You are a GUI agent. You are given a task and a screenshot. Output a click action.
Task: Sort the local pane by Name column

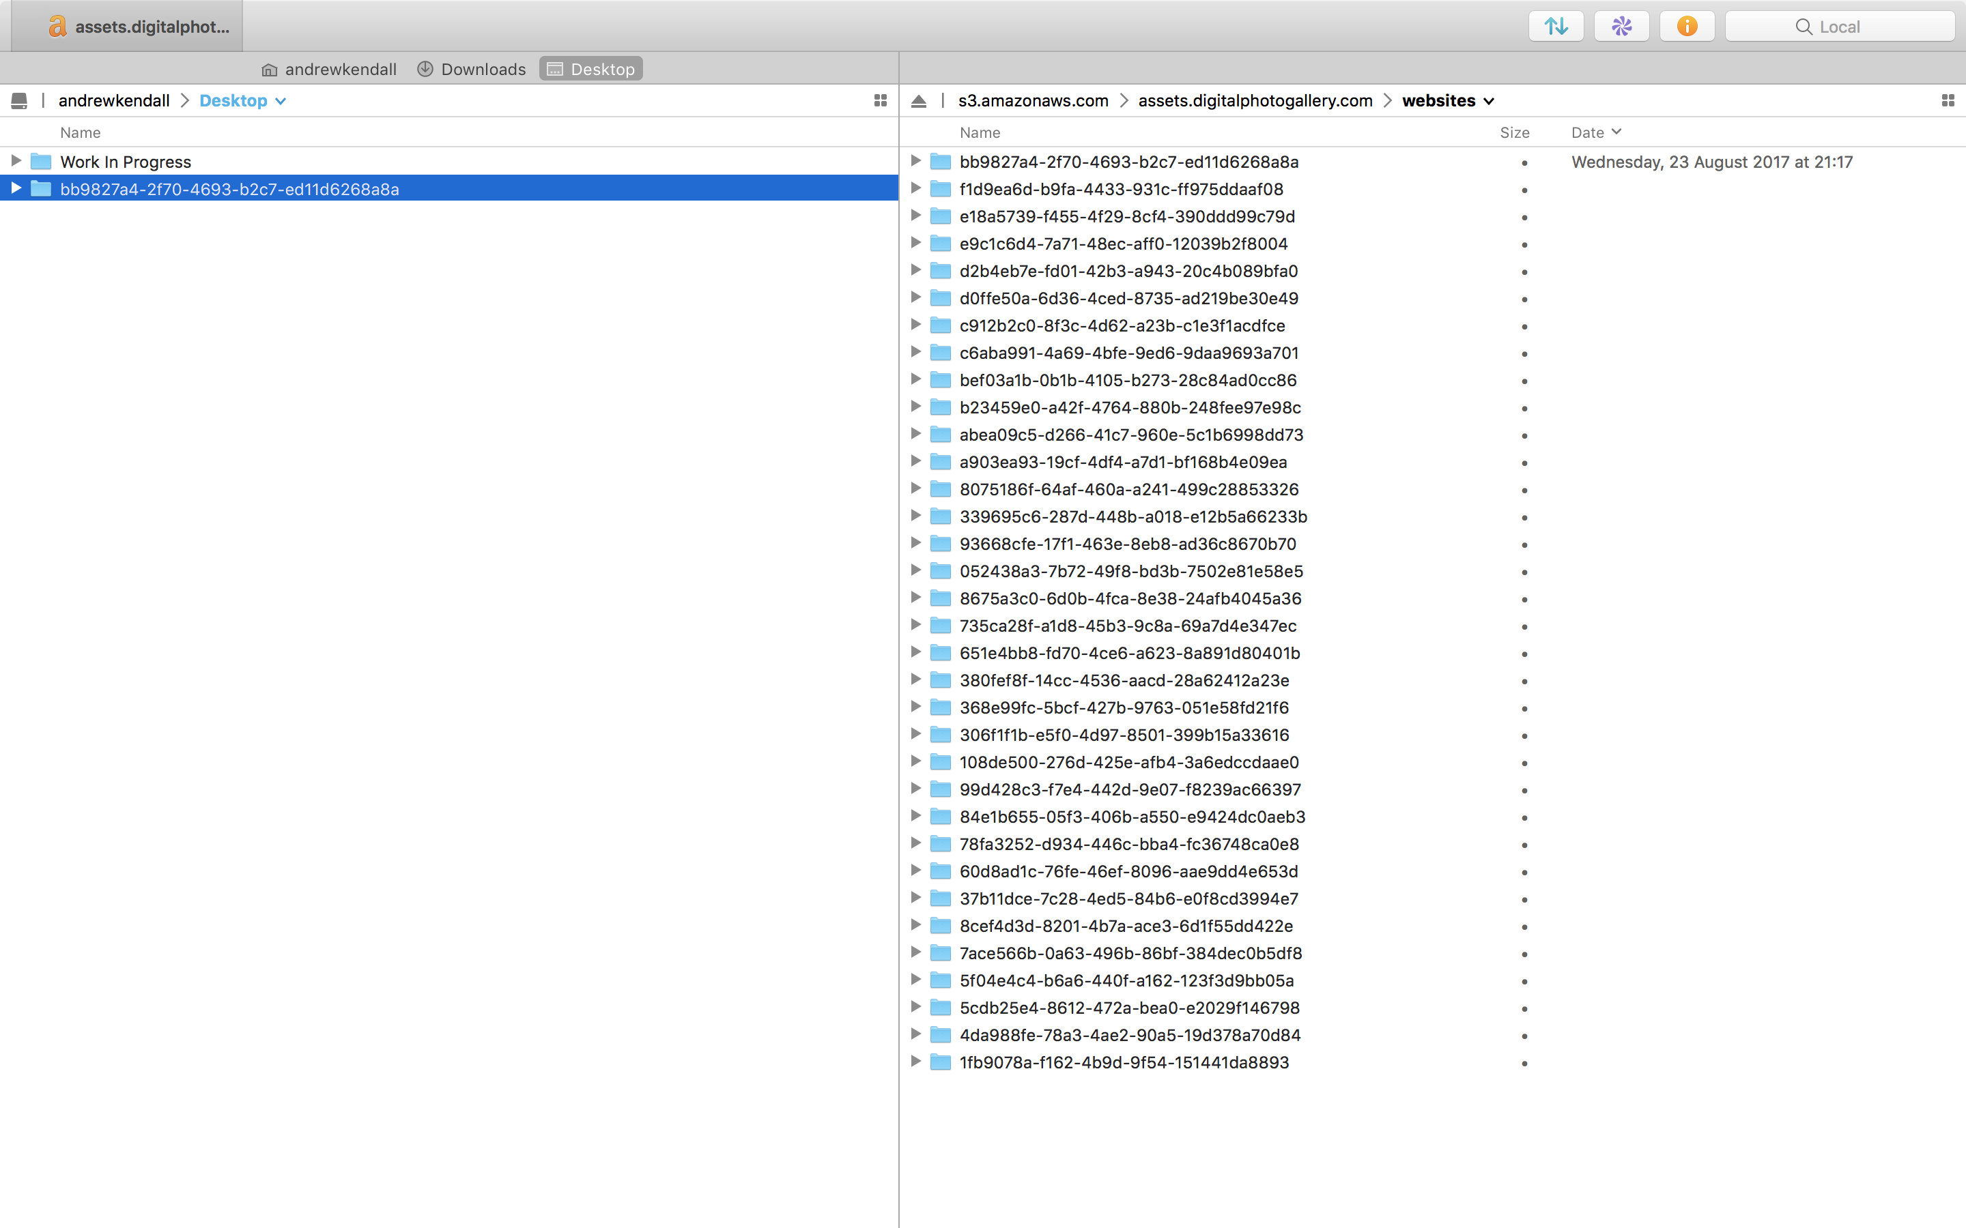pyautogui.click(x=81, y=132)
